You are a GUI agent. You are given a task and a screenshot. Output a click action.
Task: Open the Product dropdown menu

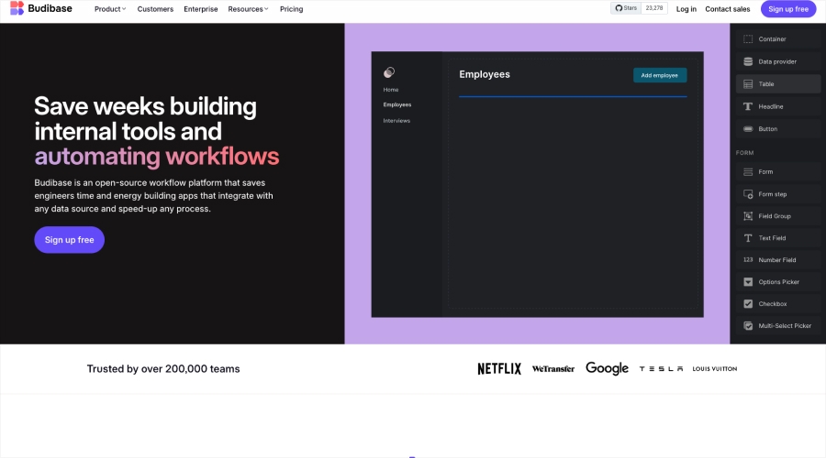110,9
